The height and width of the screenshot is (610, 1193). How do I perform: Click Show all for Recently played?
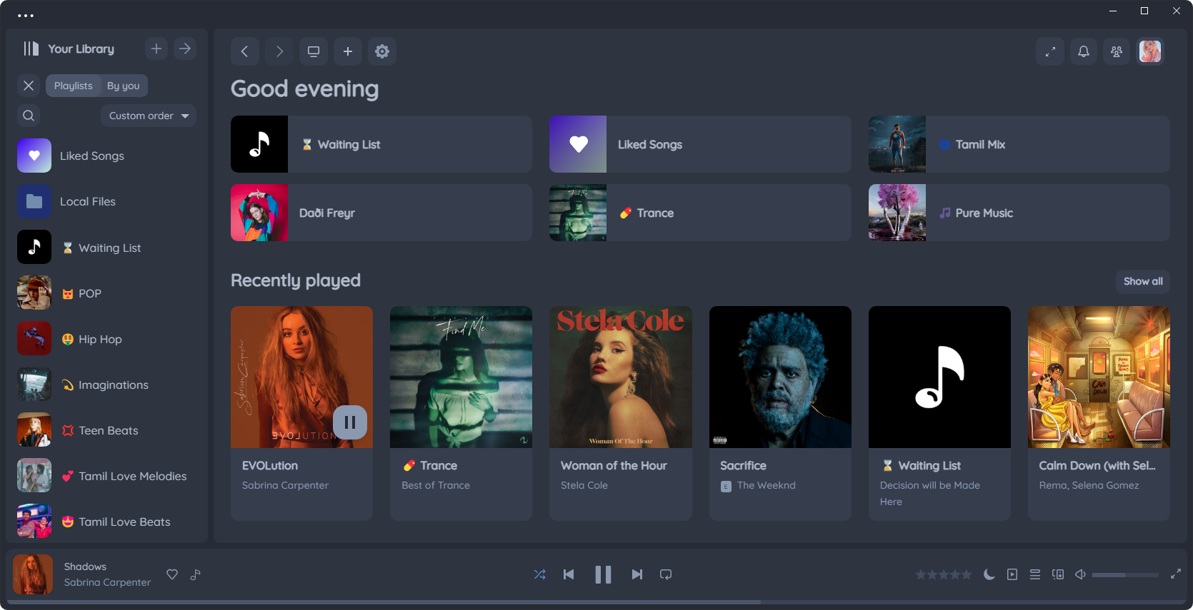[1143, 281]
